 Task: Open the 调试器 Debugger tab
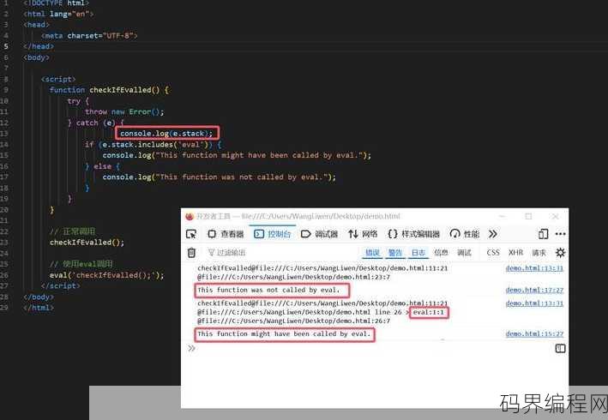320,234
